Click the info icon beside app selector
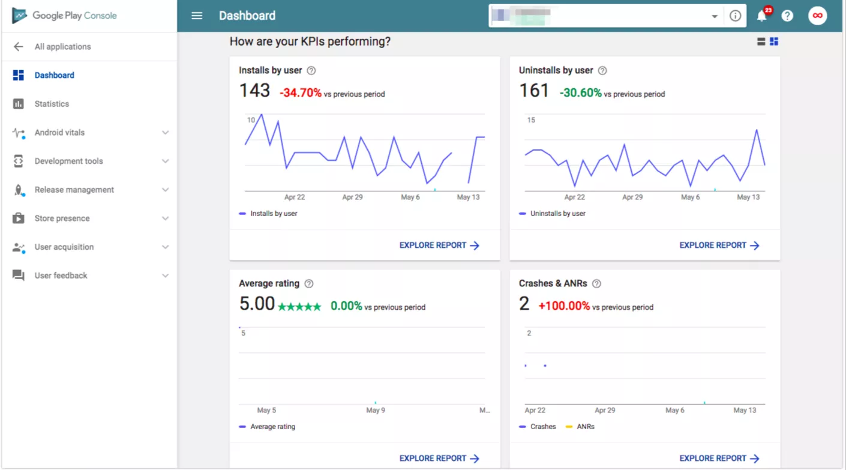Screen dimensions: 846x470 coord(735,16)
